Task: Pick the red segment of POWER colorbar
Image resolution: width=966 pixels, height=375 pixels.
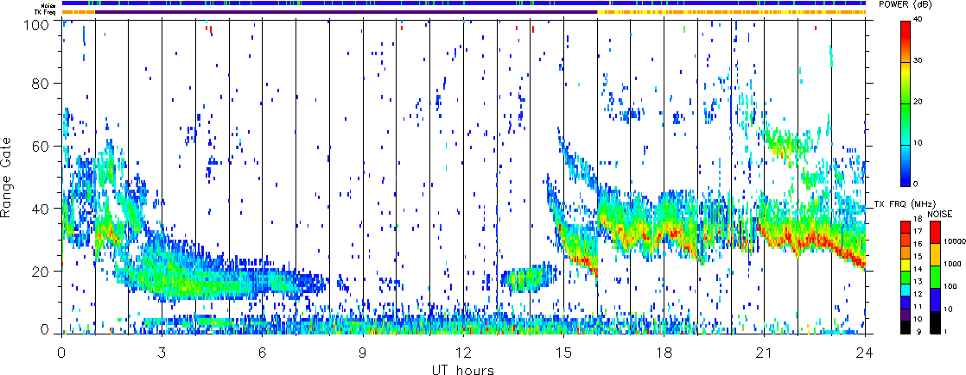Action: 906,32
